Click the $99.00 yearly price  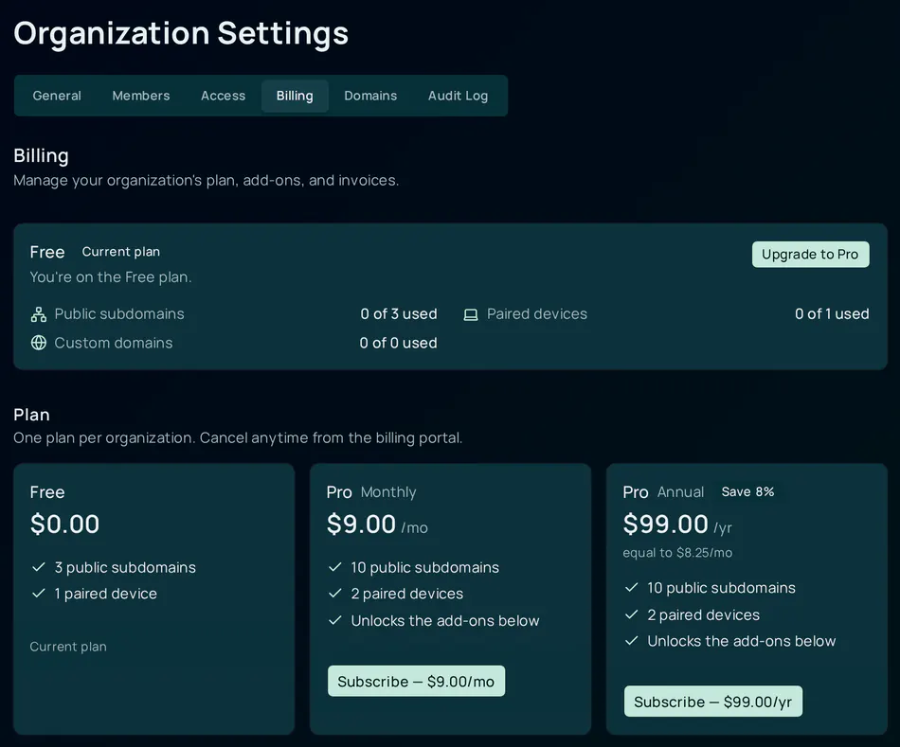666,524
